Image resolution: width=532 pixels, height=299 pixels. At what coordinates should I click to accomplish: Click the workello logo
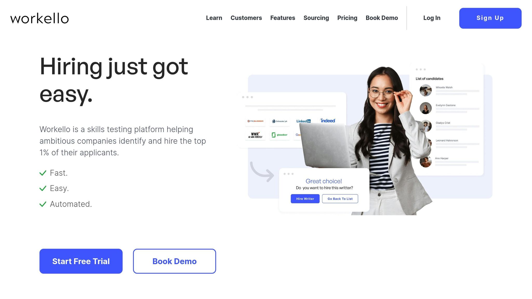39,18
